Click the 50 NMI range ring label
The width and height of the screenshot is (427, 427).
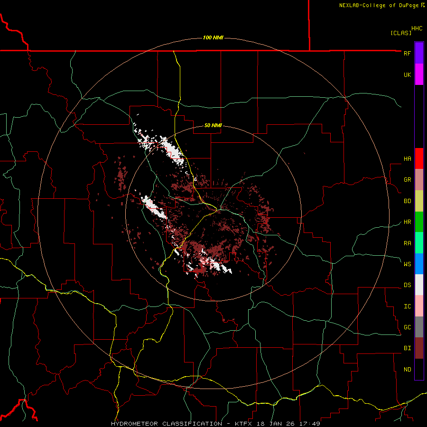click(x=213, y=125)
